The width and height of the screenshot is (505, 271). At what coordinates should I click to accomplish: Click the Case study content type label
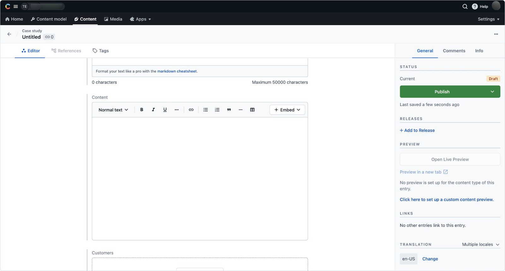coord(32,31)
